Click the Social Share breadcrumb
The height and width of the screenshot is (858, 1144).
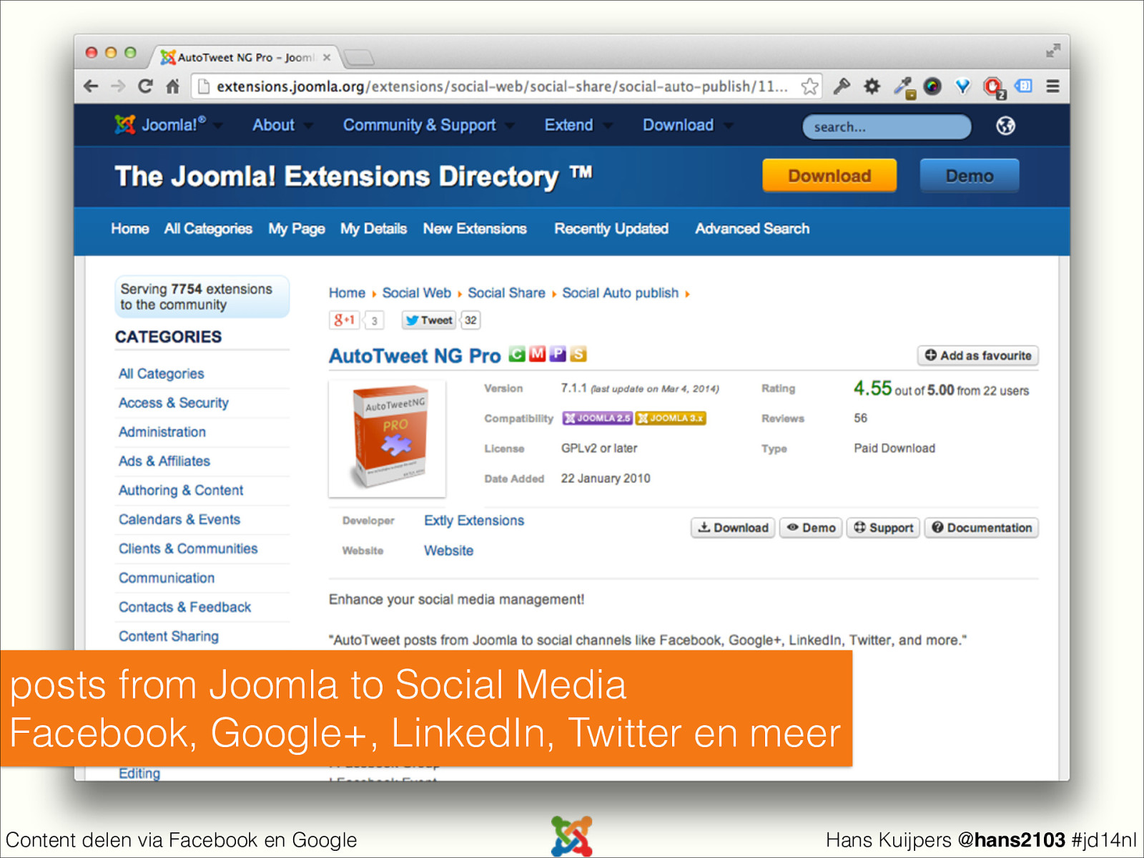tap(506, 293)
